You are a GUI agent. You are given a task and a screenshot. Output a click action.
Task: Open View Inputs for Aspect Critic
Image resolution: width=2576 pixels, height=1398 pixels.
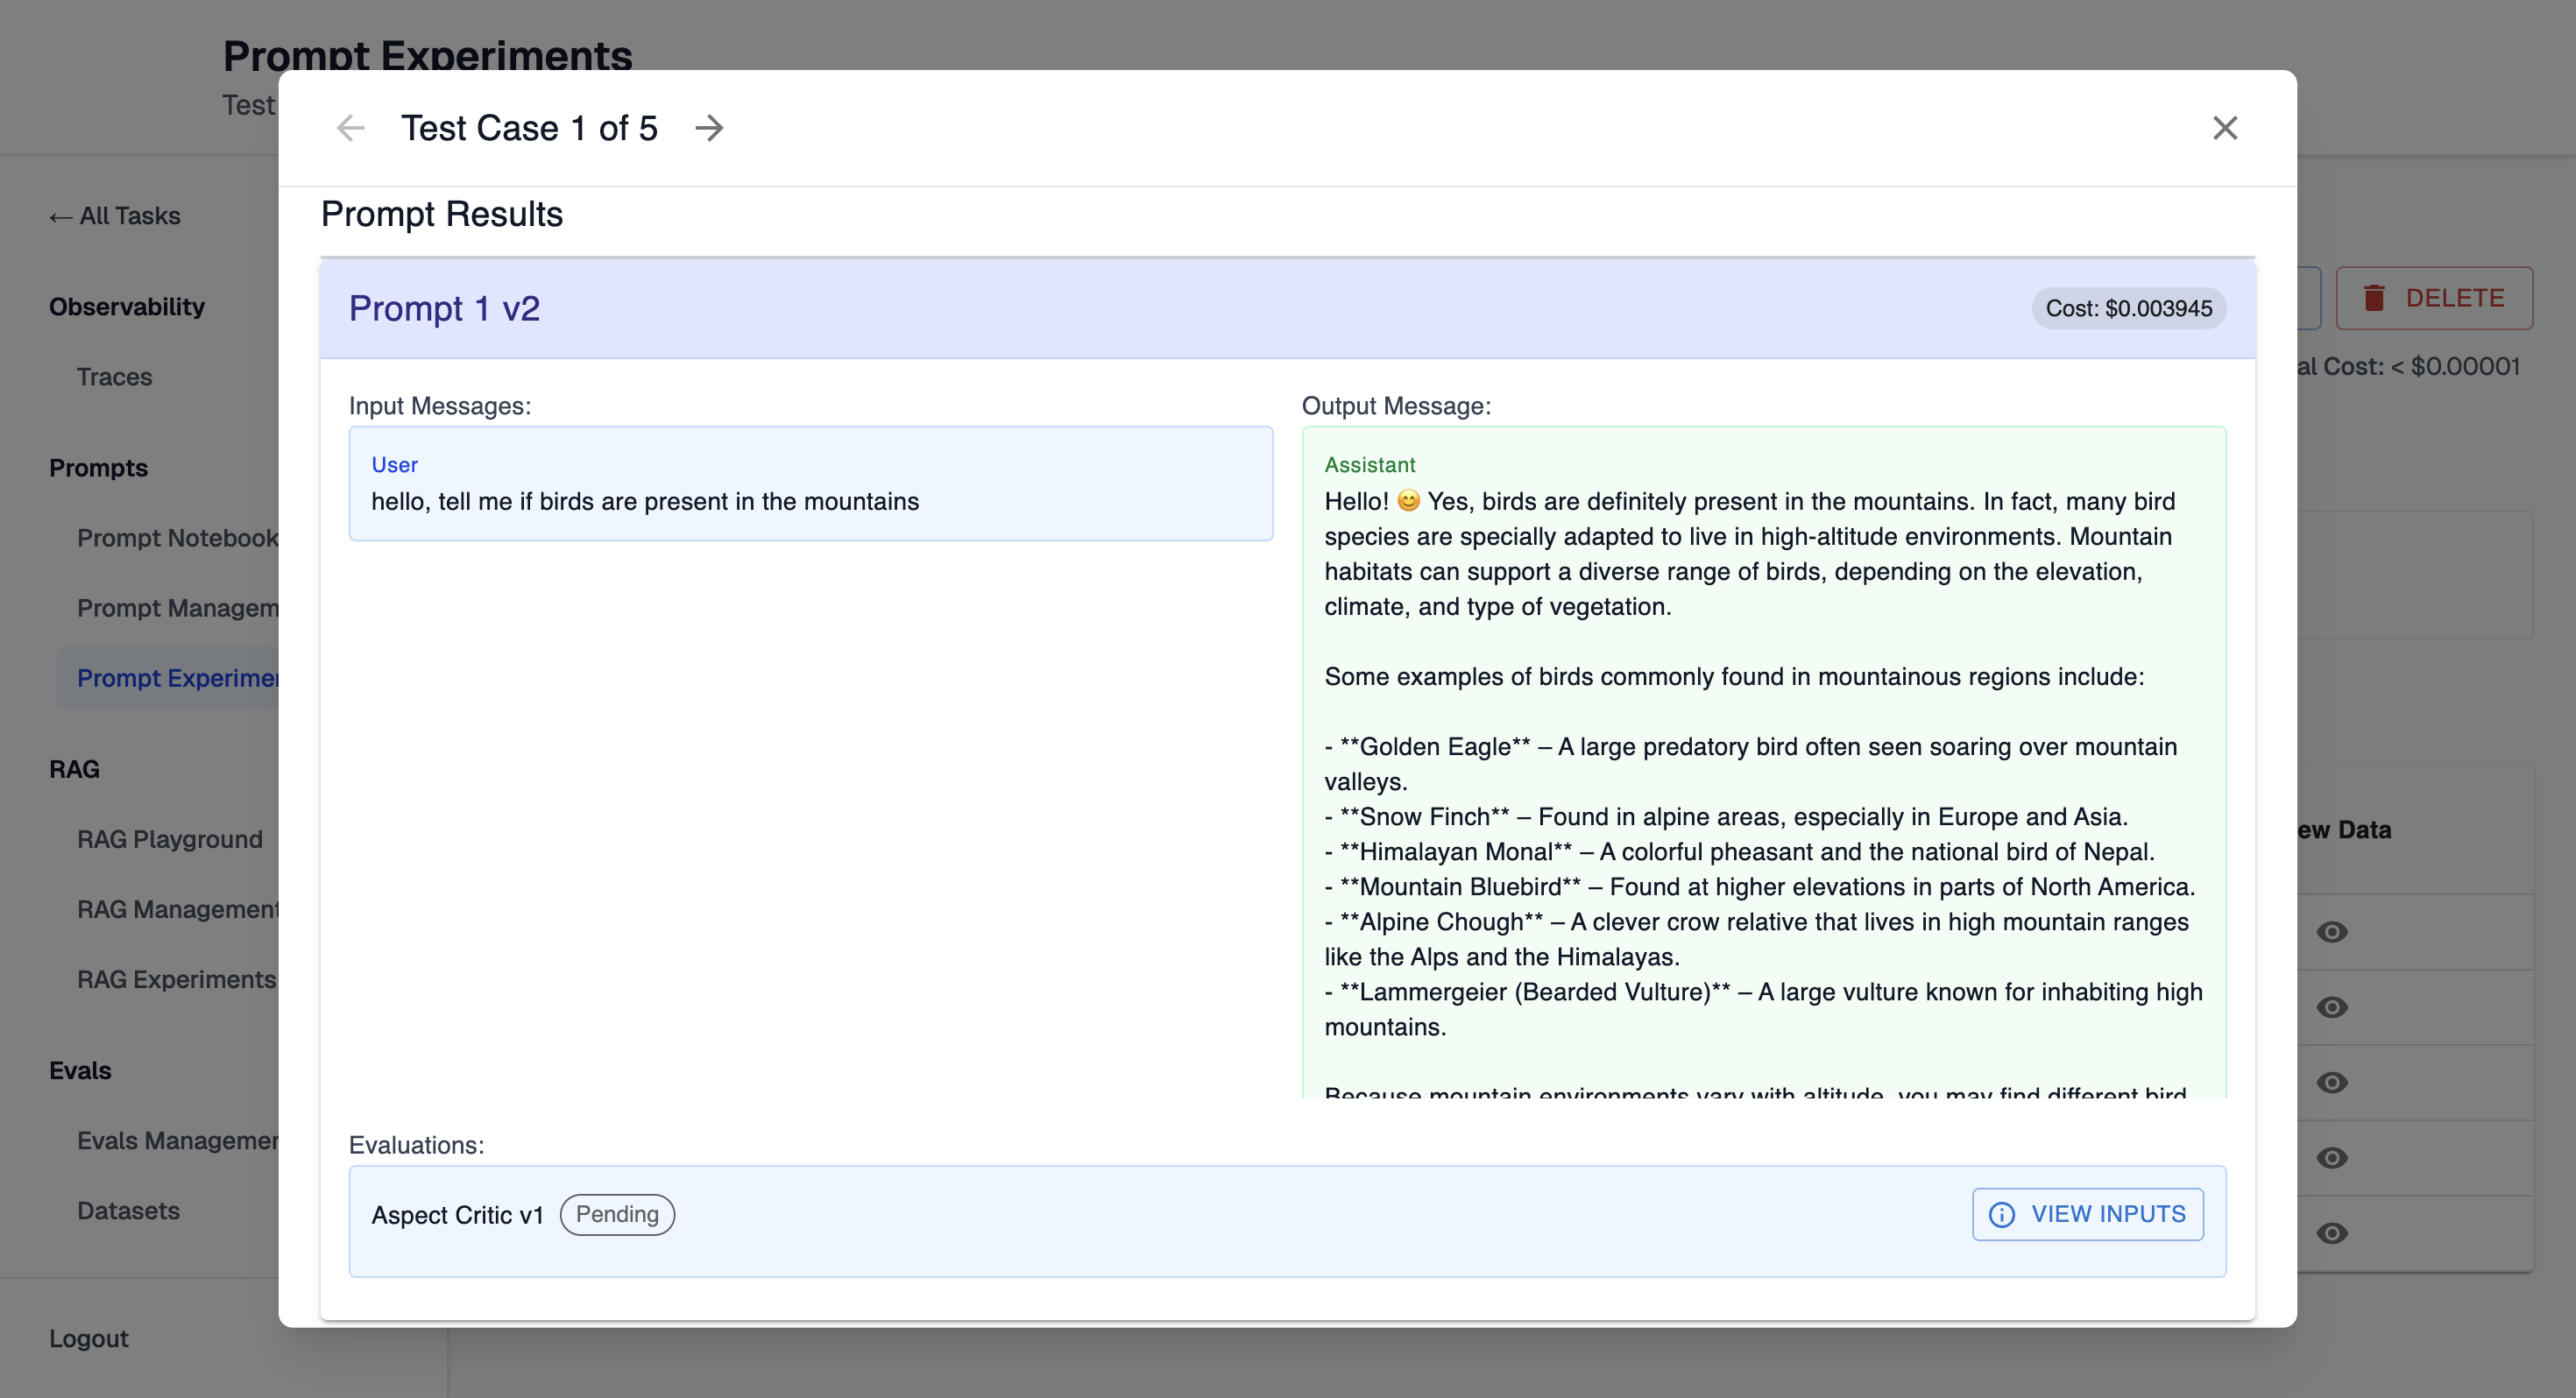tap(2087, 1214)
